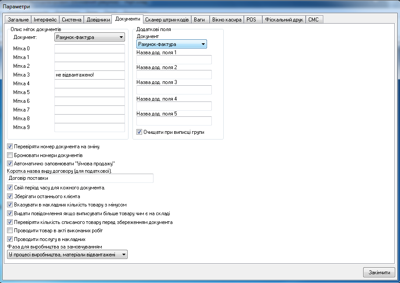Enable Проводити товар в акті виконаних робіт

10,230
